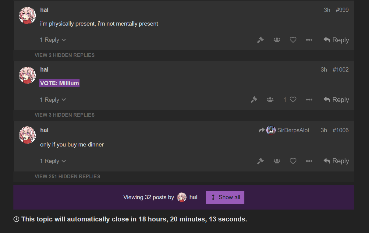Open the three-dots menu on post #1002
This screenshot has height=233, width=369.
(x=309, y=100)
